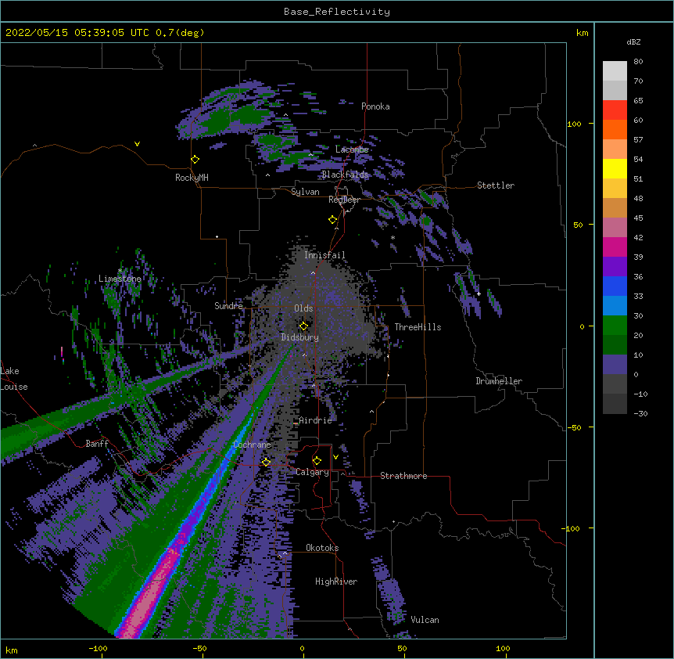Select the Ponoka city label
The width and height of the screenshot is (674, 659).
(x=375, y=106)
